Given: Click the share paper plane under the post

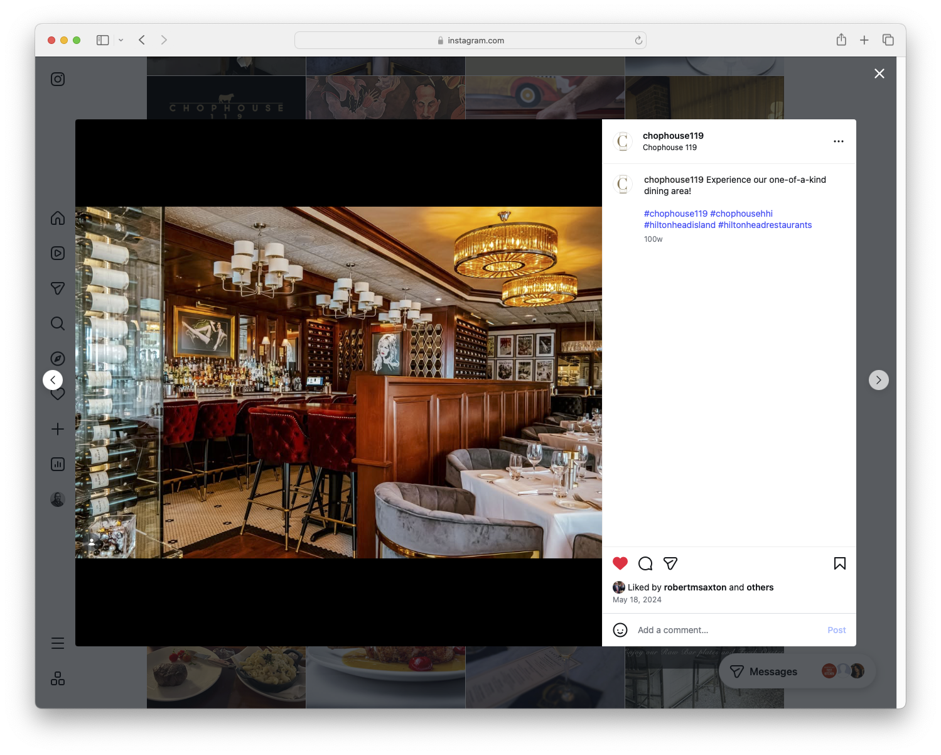Looking at the screenshot, I should click(670, 563).
